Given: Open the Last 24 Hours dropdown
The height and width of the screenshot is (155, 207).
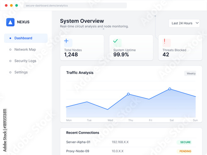Looking at the screenshot, I should tap(184, 23).
